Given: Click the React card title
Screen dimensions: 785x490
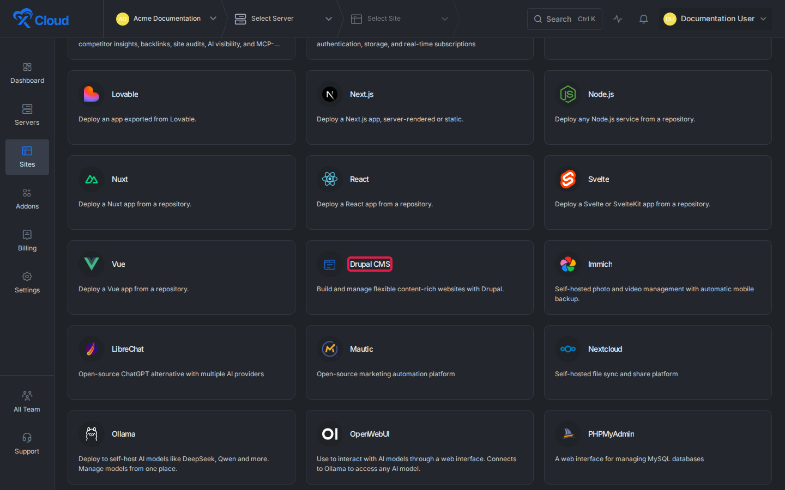Looking at the screenshot, I should (x=359, y=179).
